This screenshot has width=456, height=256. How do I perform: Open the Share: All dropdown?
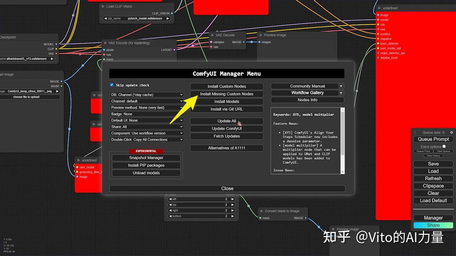[x=146, y=126]
